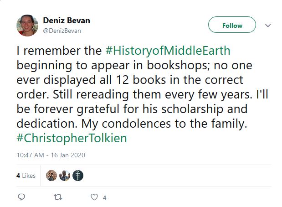Open the first liker's avatar
This screenshot has height=207, width=282.
[x=51, y=176]
